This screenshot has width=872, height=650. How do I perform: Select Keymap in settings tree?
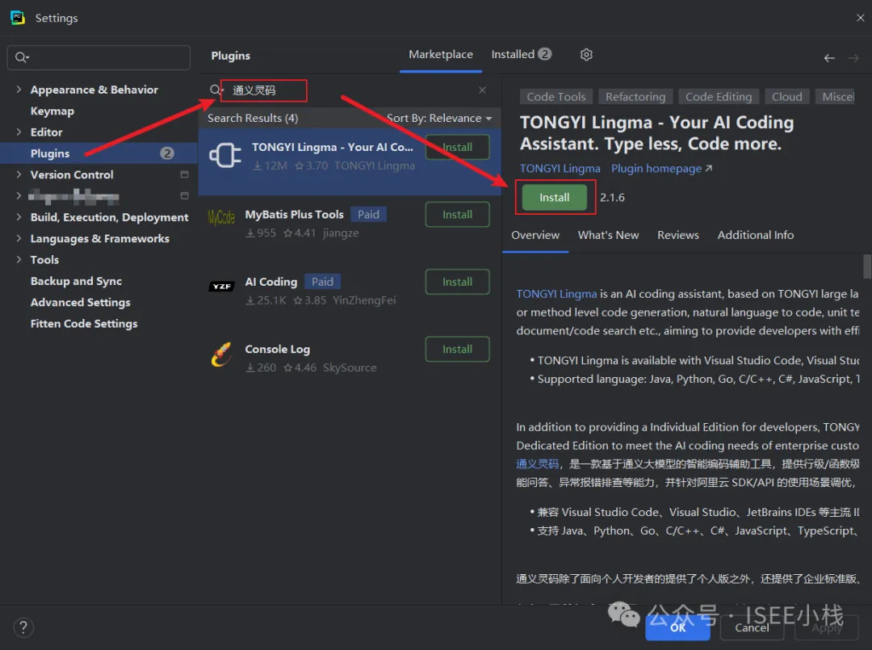52,111
